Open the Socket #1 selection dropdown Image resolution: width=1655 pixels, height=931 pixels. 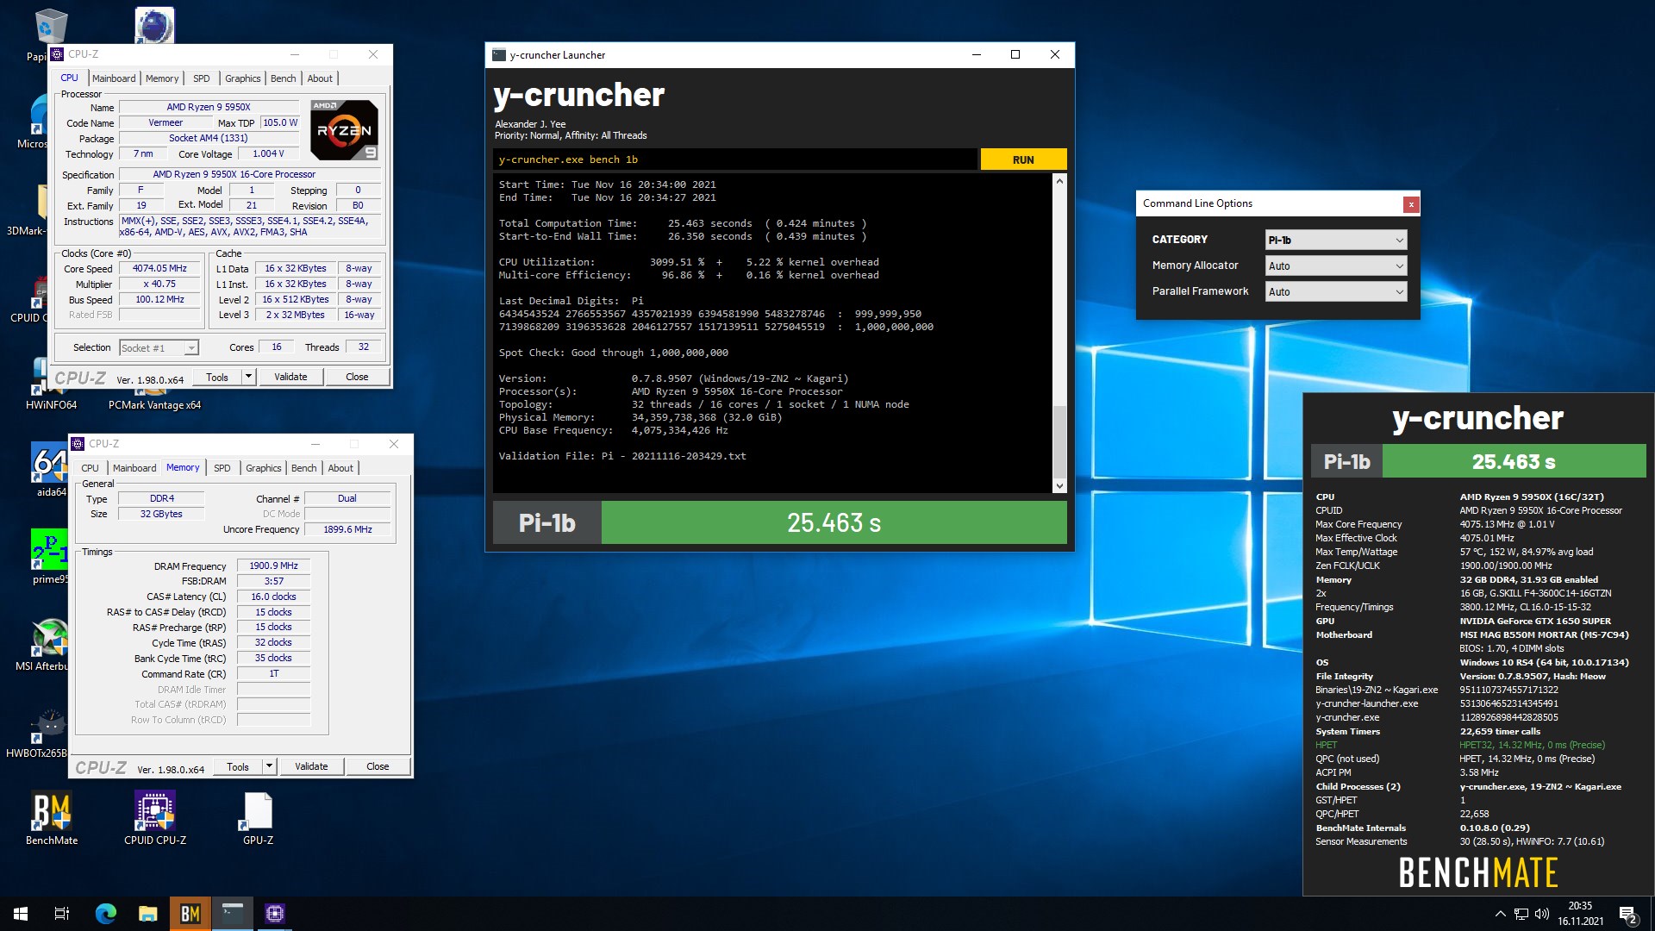point(159,348)
